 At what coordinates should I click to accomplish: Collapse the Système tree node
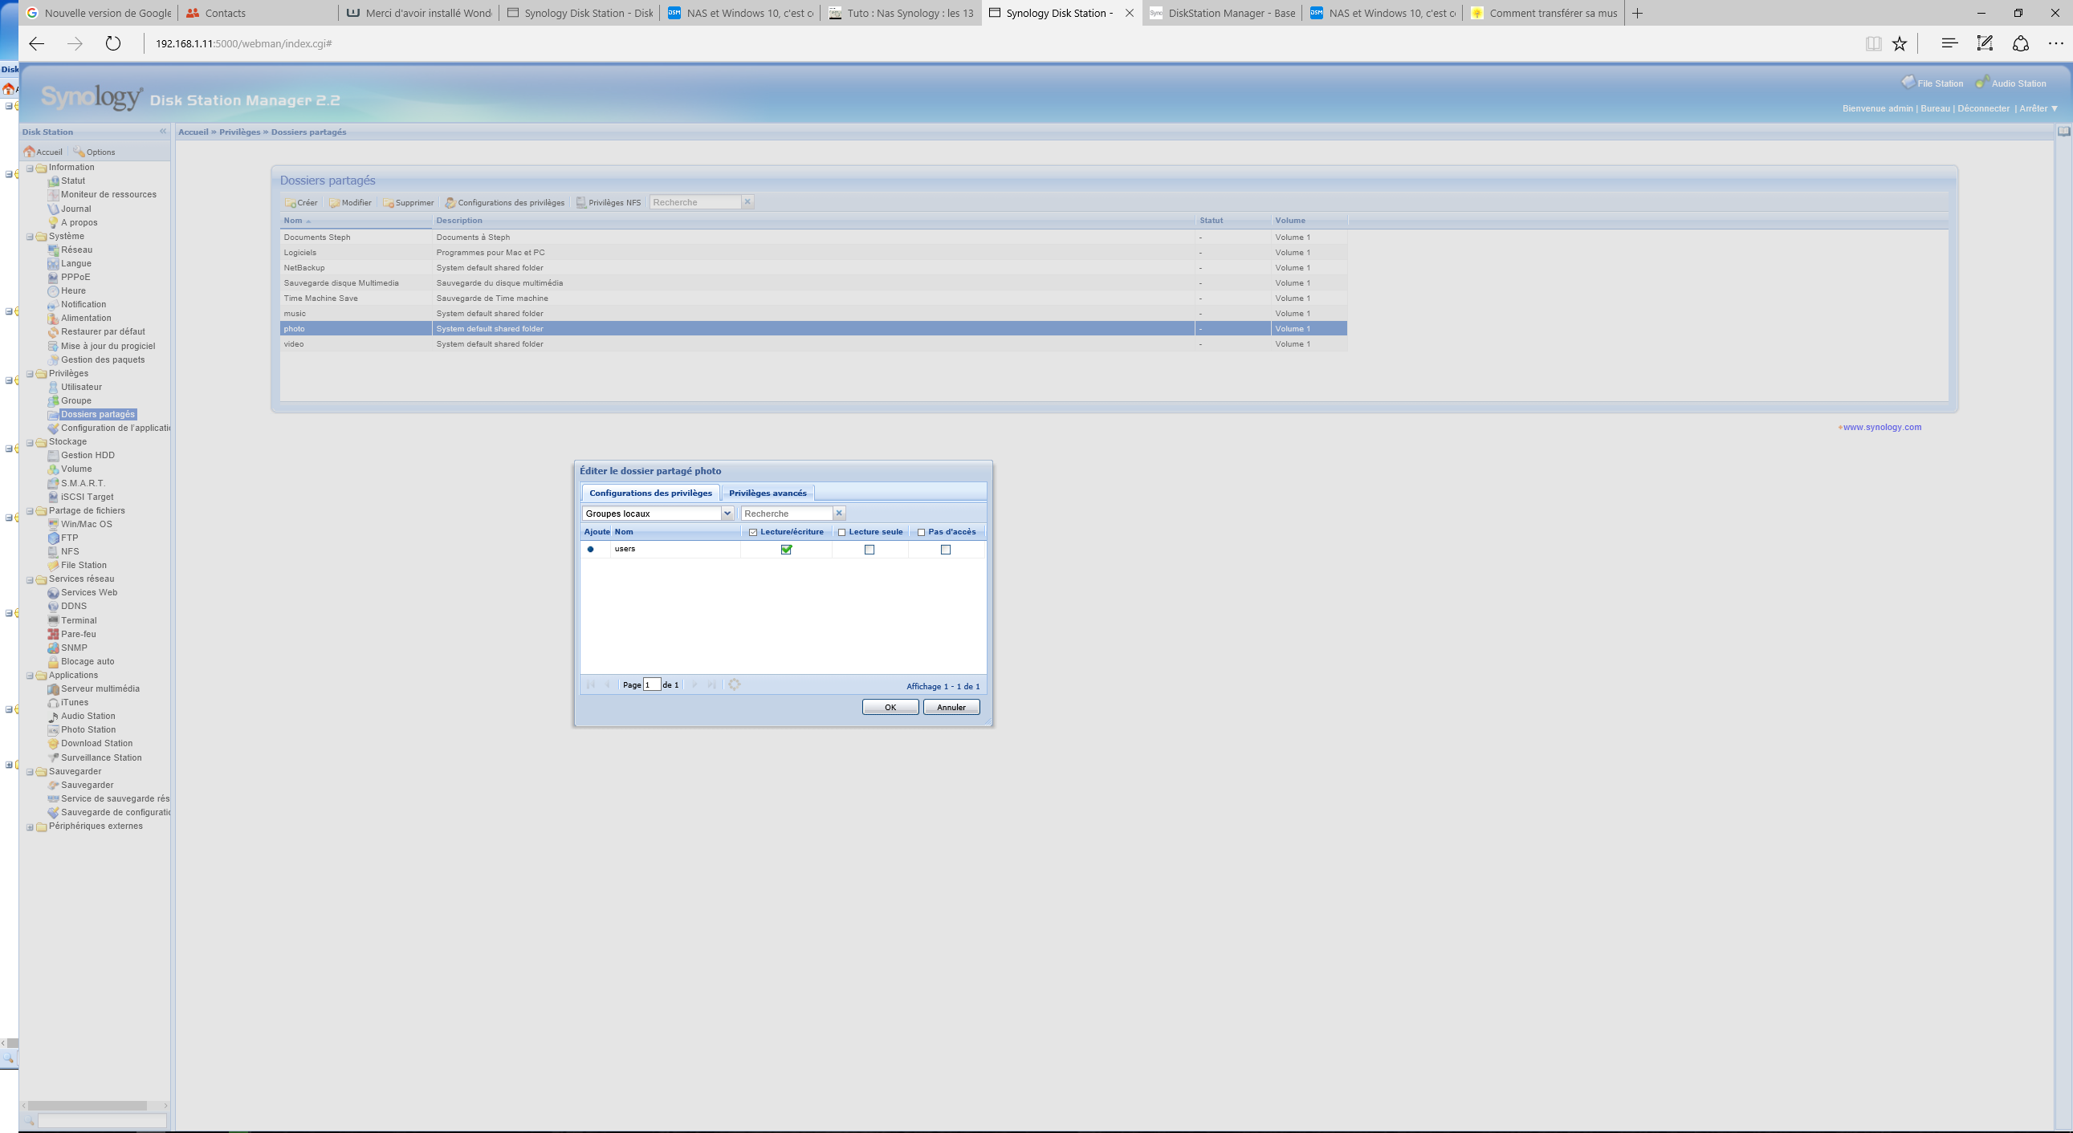30,237
